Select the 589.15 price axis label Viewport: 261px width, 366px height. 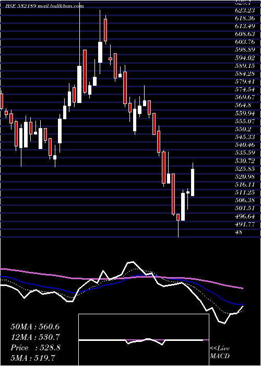[x=245, y=65]
